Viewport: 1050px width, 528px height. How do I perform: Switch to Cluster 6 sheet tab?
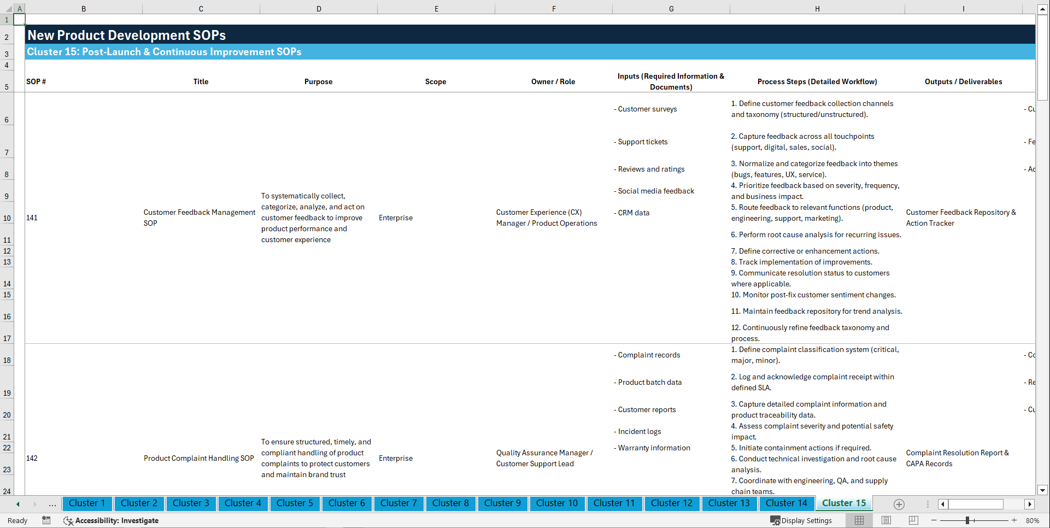click(347, 503)
